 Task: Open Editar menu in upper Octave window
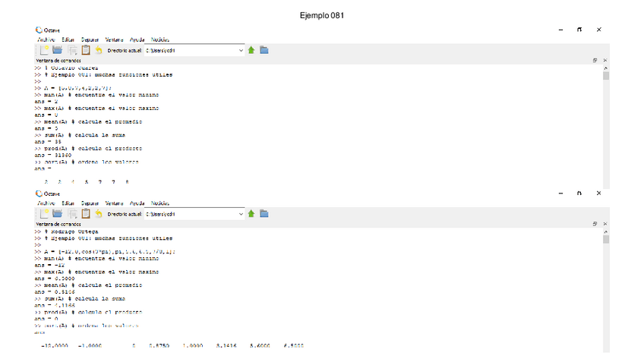68,39
